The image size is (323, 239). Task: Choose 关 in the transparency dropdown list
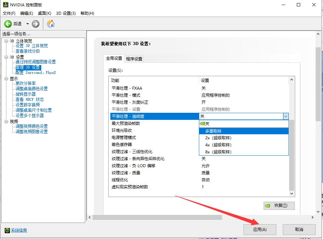pyautogui.click(x=244, y=124)
